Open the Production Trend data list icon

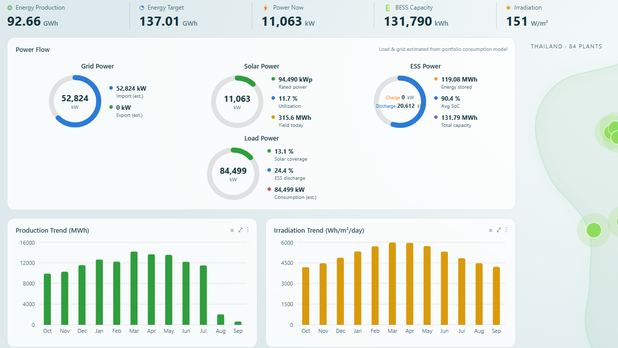click(x=232, y=230)
